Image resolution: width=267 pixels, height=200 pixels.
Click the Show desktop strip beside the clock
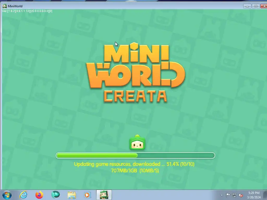pyautogui.click(x=265, y=195)
